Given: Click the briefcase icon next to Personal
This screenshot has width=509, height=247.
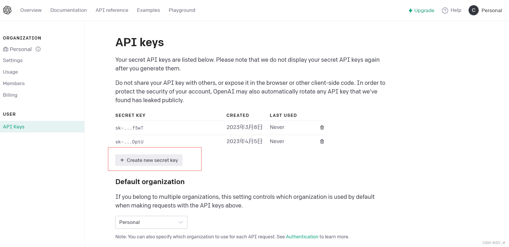Looking at the screenshot, I should [5, 49].
